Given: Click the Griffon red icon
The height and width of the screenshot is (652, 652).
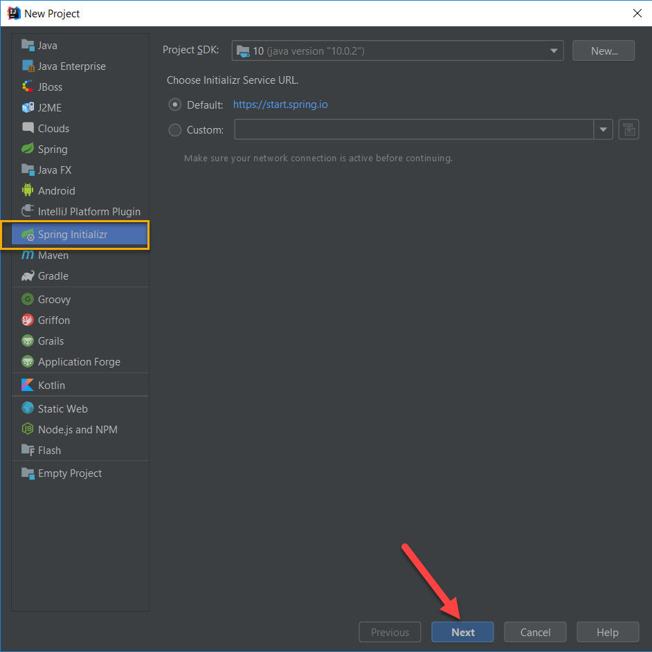Looking at the screenshot, I should click(28, 320).
